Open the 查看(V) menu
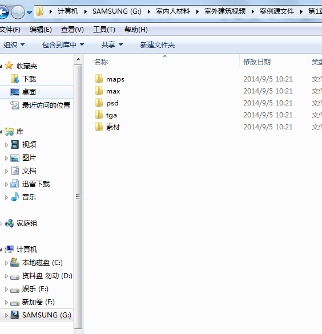Viewport: 322px width, 334px height. [73, 30]
